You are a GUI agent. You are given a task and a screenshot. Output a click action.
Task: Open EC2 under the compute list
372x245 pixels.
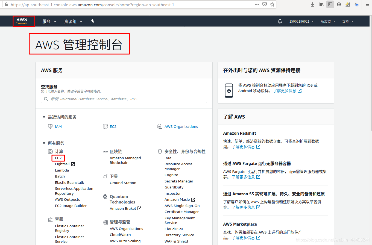pyautogui.click(x=58, y=158)
